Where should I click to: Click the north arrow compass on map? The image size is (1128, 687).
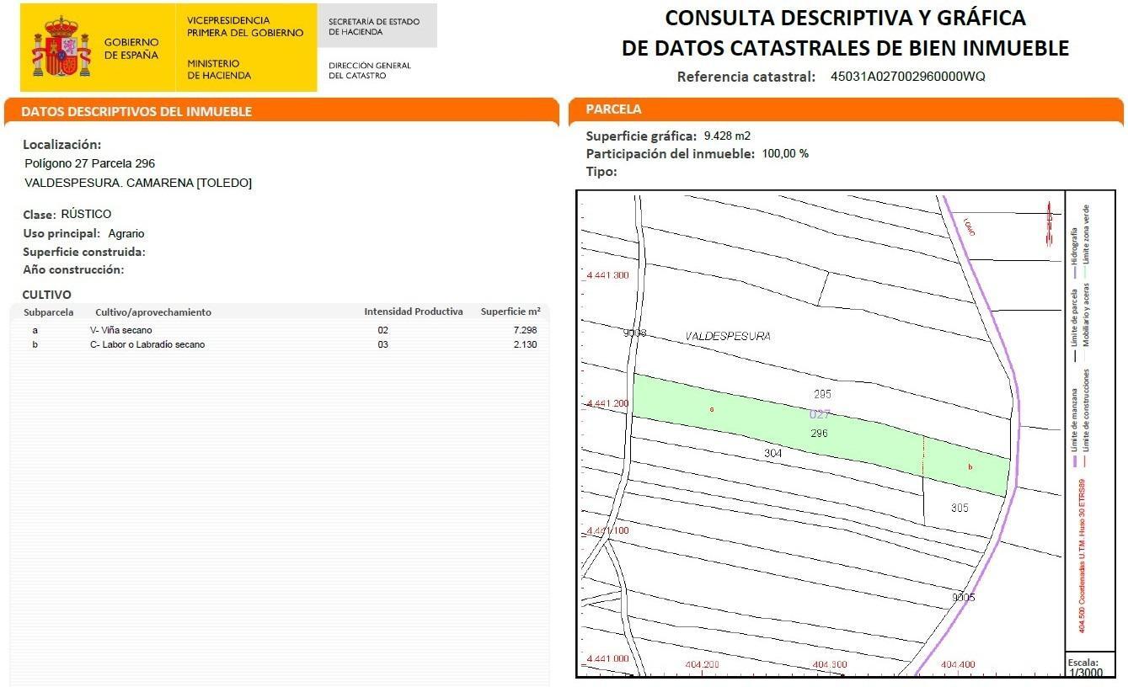(x=1050, y=222)
